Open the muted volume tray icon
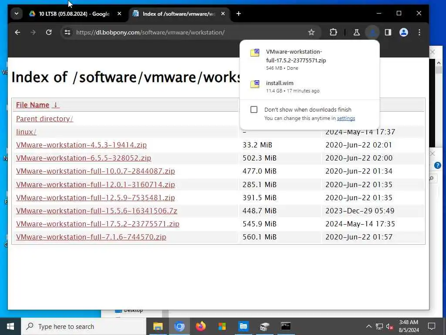 pos(389,326)
